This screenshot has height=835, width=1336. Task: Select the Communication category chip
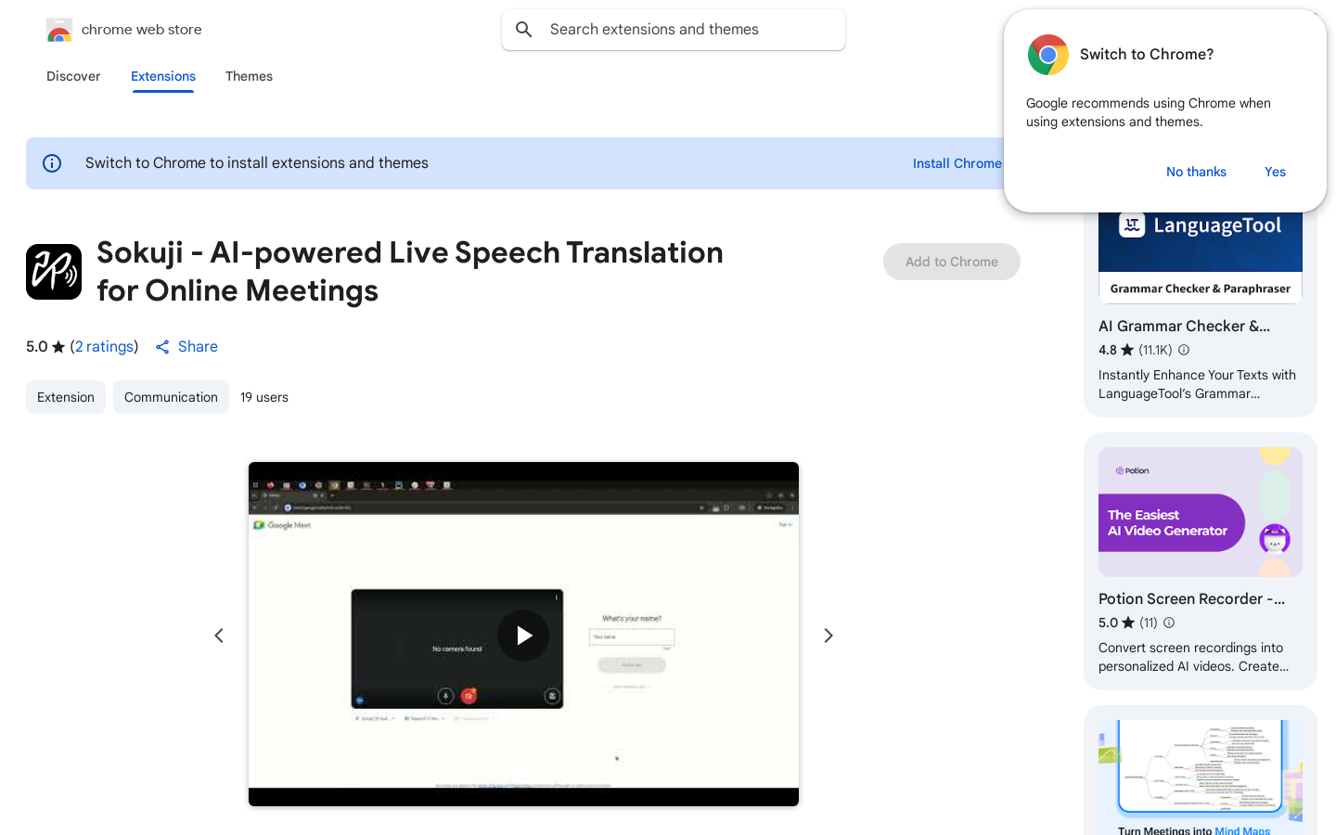171,397
